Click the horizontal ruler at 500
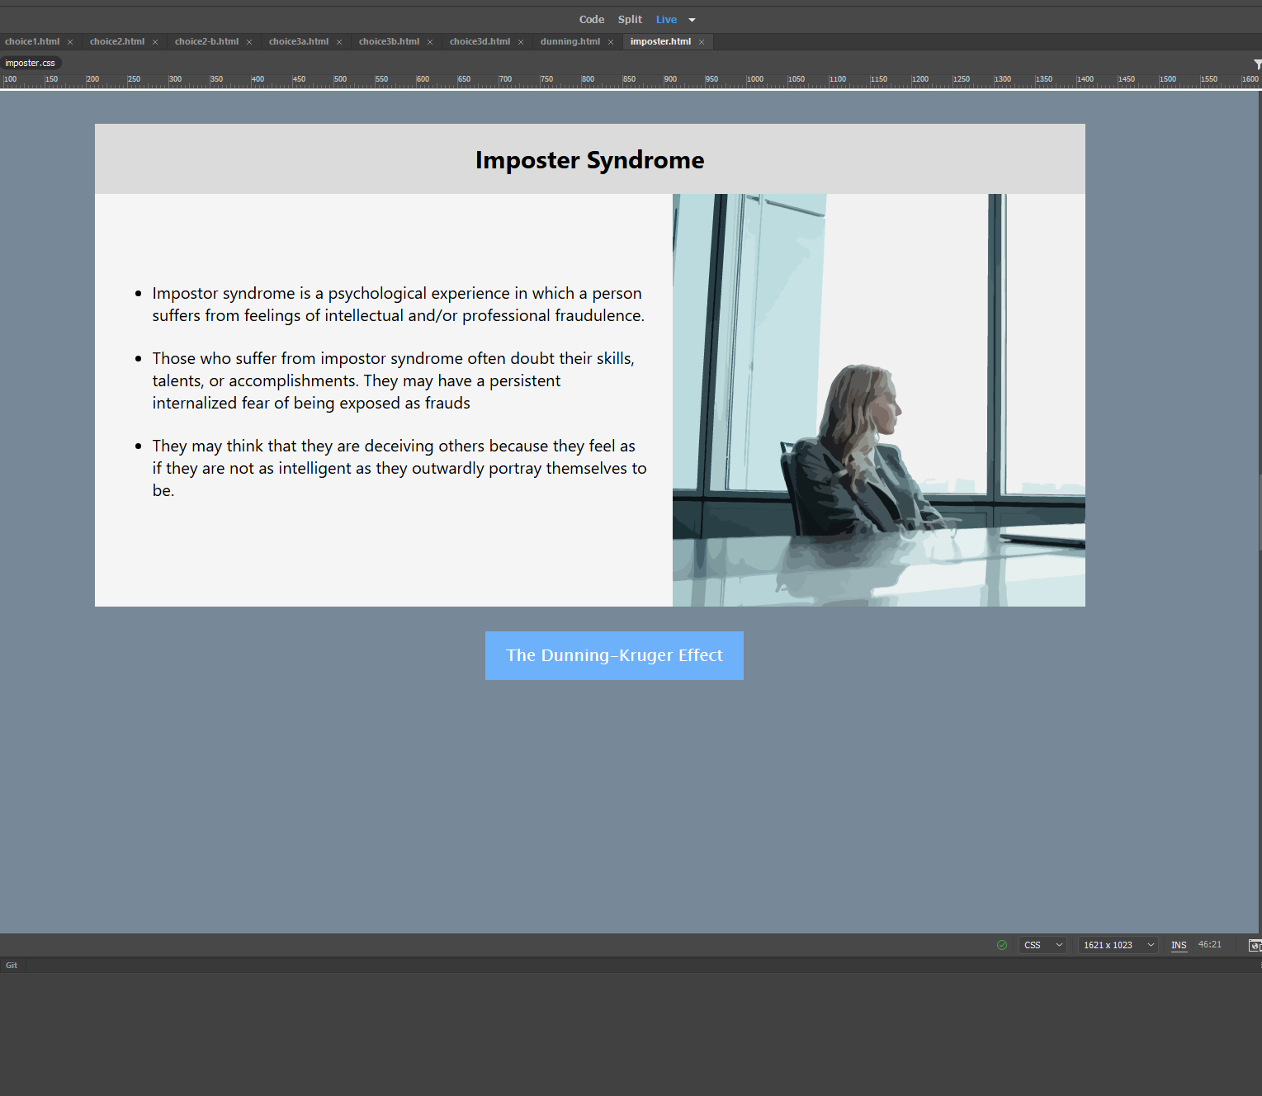1262x1096 pixels. (339, 80)
